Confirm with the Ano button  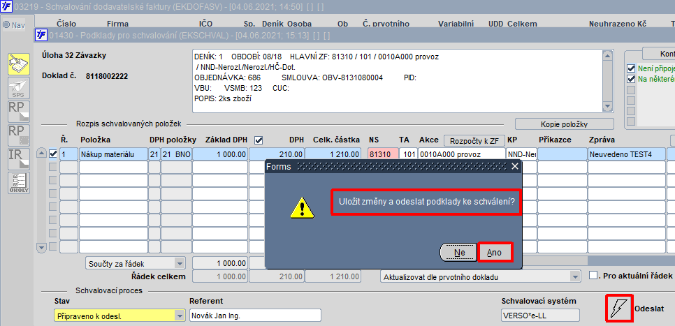pyautogui.click(x=494, y=253)
